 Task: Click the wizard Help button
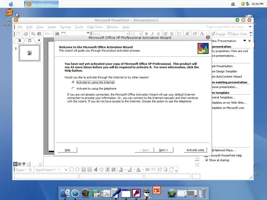(x=68, y=150)
